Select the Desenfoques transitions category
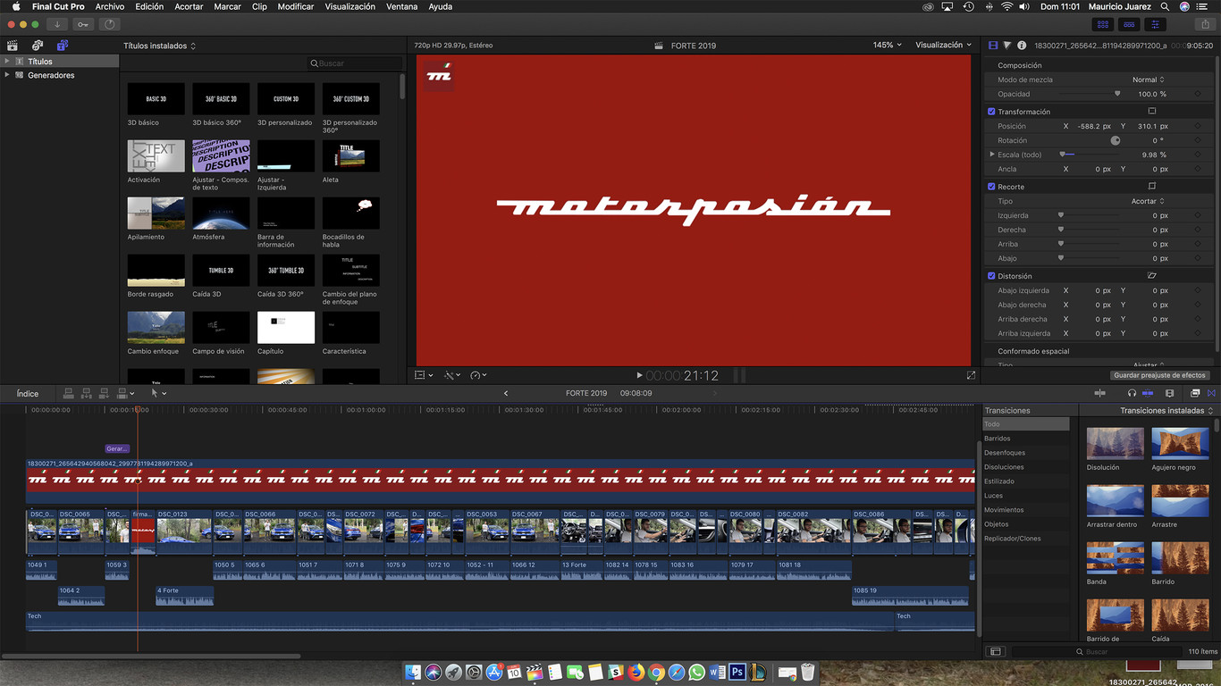The image size is (1221, 686). [x=1026, y=453]
